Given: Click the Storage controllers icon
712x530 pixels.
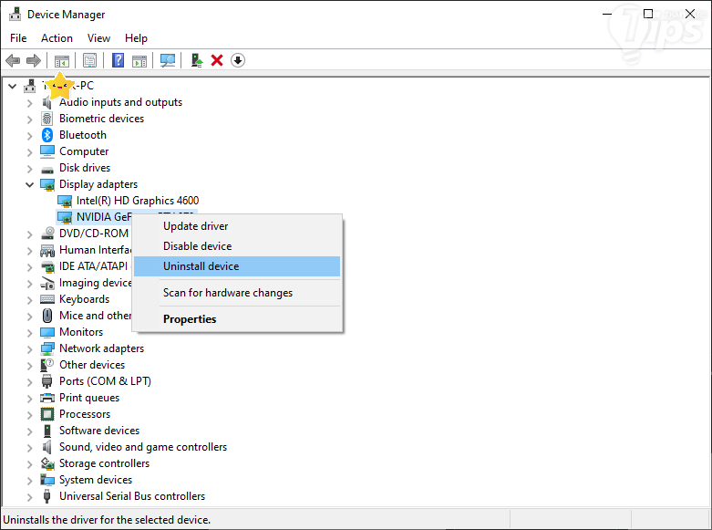Looking at the screenshot, I should coord(47,463).
